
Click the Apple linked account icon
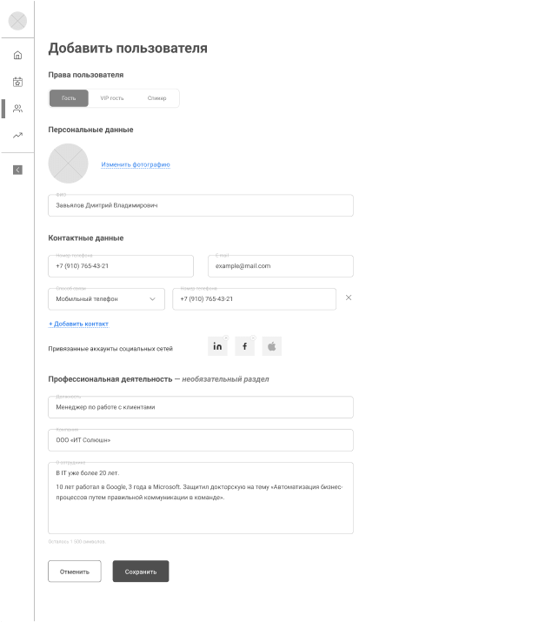(x=271, y=346)
